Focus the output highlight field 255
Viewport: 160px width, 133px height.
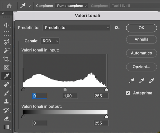[x=101, y=123]
